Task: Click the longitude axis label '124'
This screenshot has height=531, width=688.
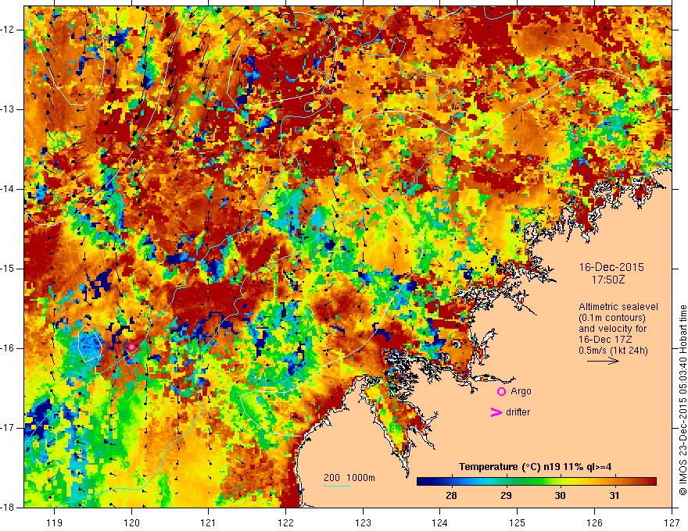Action: [439, 522]
